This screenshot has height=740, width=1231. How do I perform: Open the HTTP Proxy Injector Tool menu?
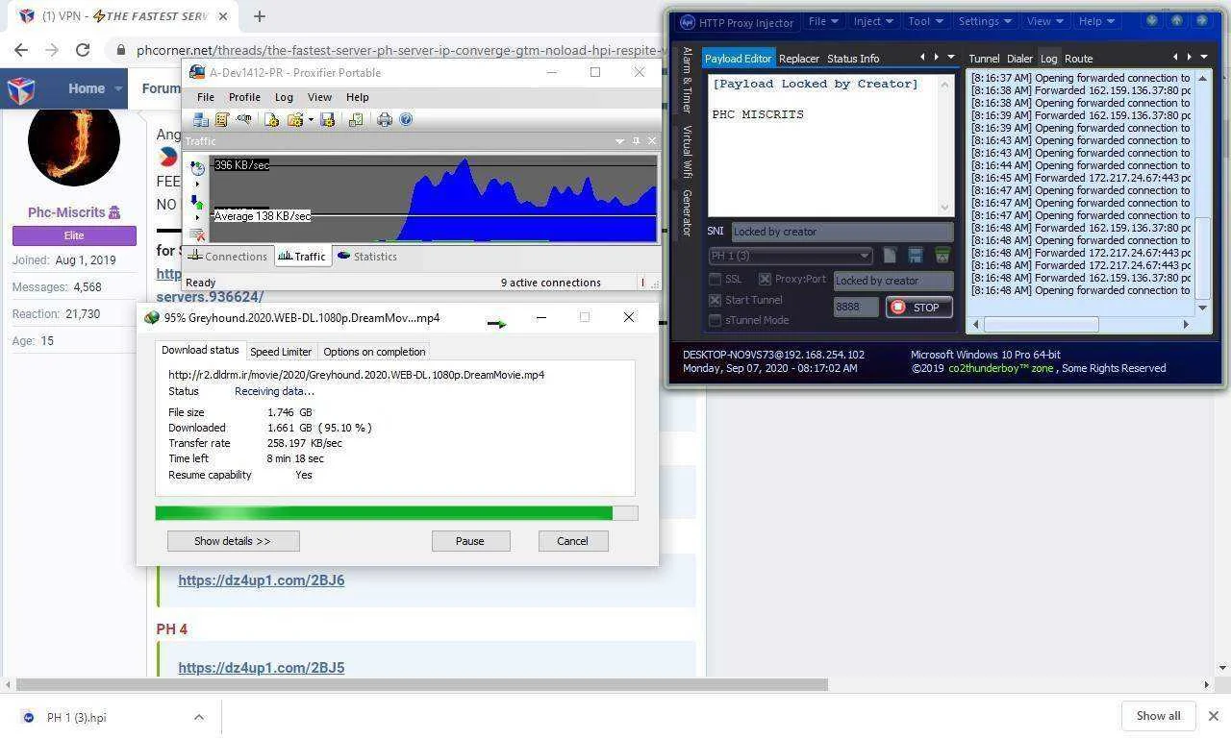(925, 21)
